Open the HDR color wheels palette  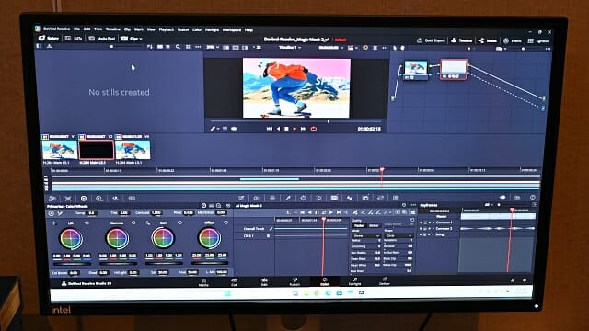99,199
